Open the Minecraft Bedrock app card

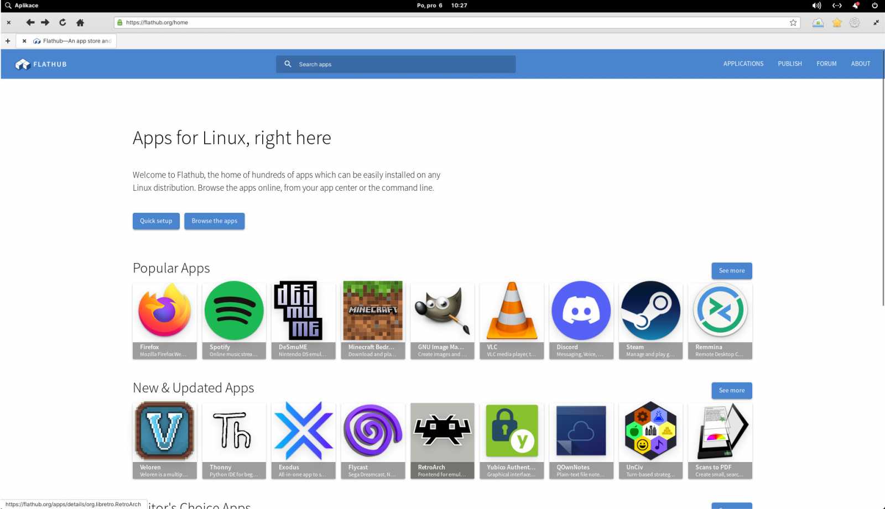373,321
